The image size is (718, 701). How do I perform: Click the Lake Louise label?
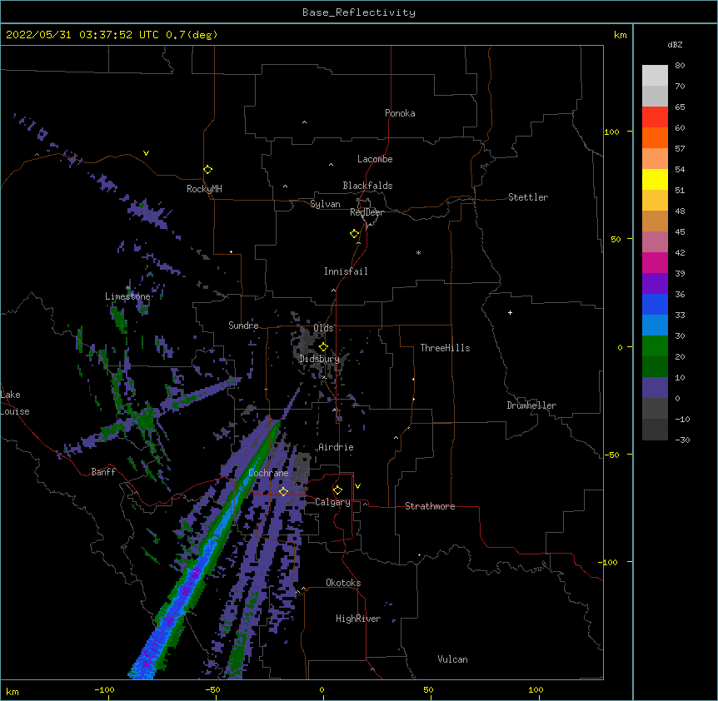[15, 403]
